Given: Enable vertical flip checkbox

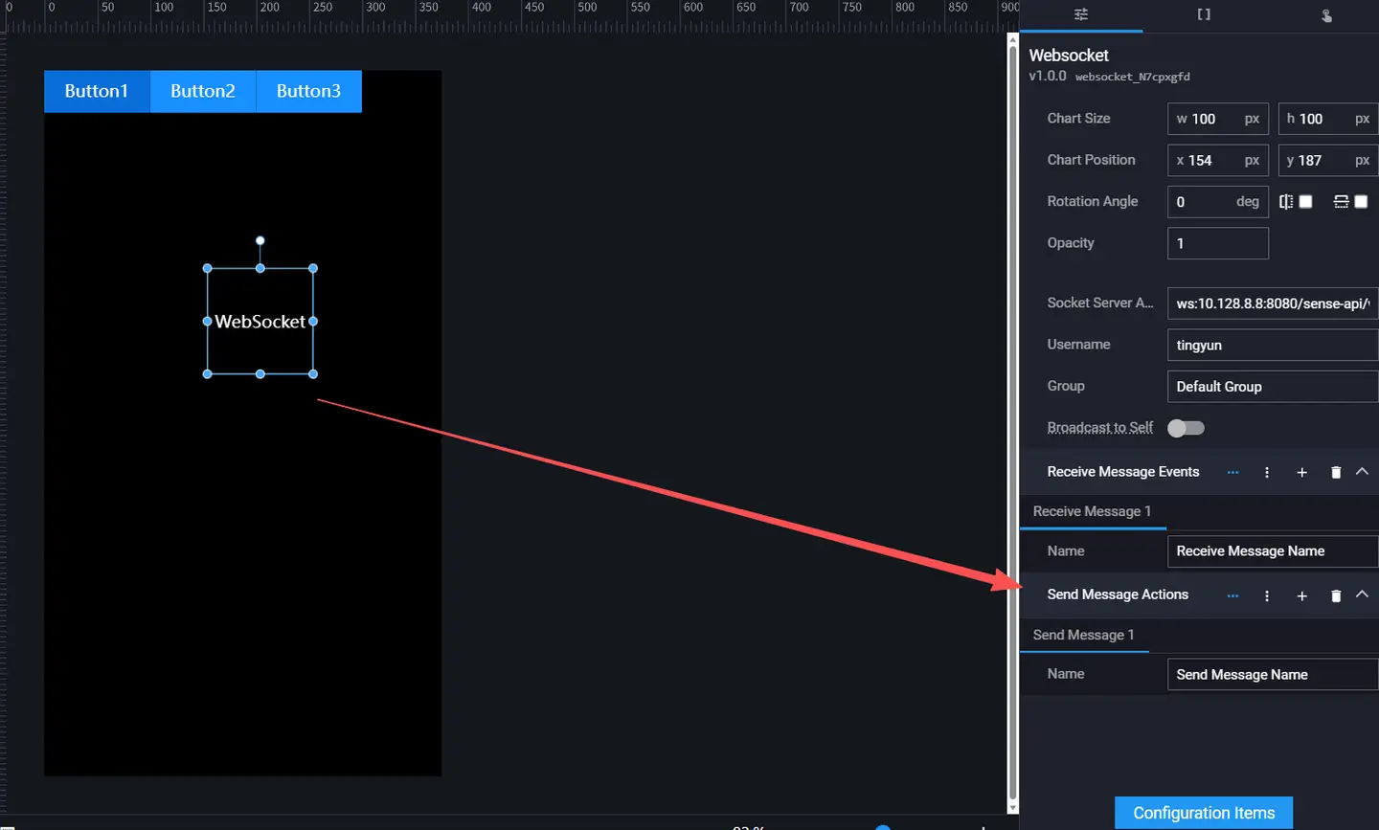Looking at the screenshot, I should [1361, 202].
